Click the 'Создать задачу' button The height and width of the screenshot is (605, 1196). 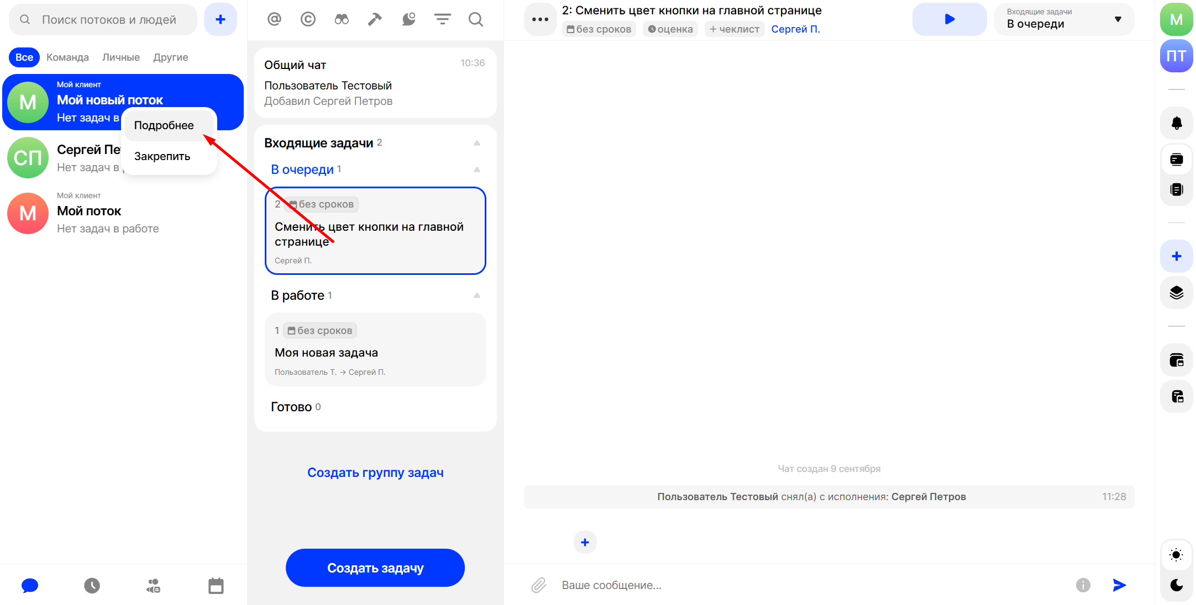tap(375, 568)
